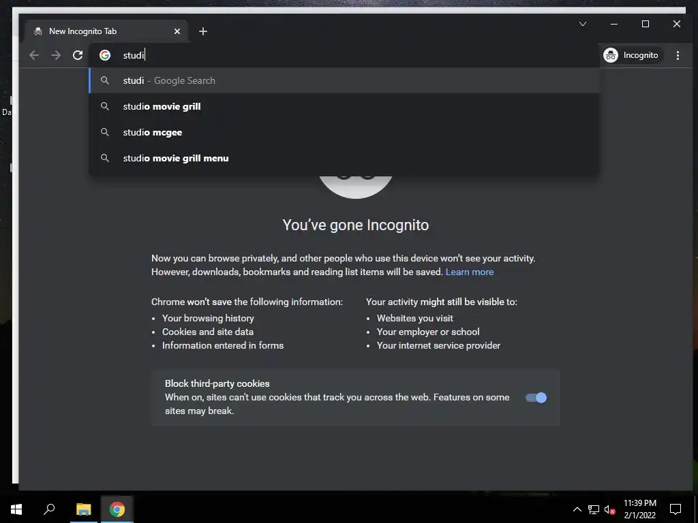Open File Explorer from the taskbar

point(83,509)
